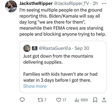Like the post with heart icon
This screenshot has width=112, height=106.
59,100
